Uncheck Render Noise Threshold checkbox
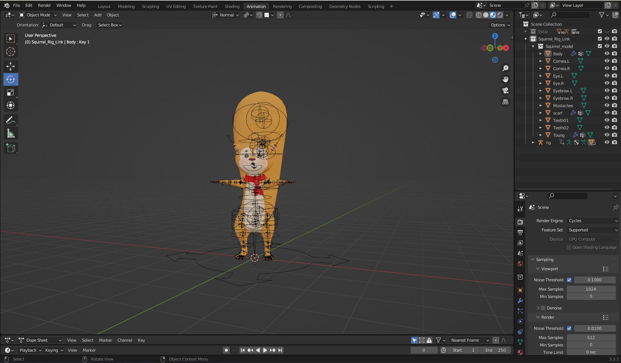 [569, 328]
